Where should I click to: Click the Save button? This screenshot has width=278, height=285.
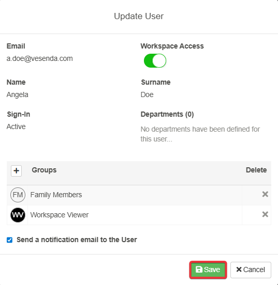pyautogui.click(x=208, y=270)
